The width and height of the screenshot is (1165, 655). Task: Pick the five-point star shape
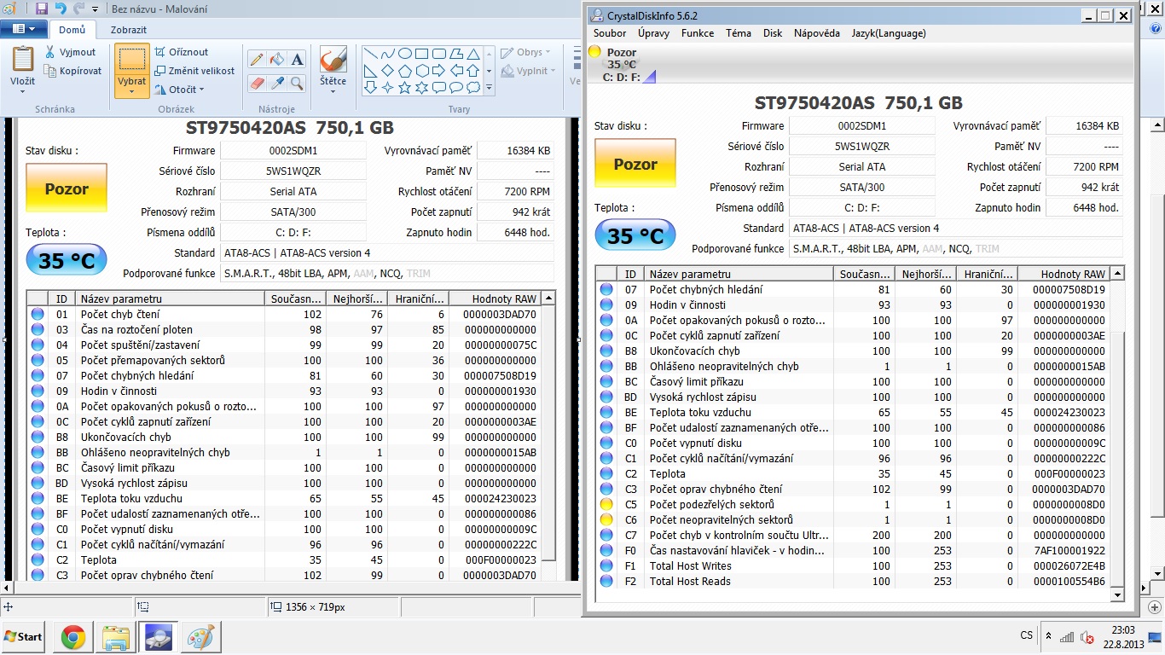[x=404, y=87]
